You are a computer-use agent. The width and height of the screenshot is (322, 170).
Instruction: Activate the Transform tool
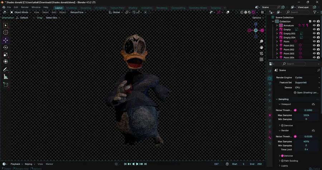pos(5,61)
